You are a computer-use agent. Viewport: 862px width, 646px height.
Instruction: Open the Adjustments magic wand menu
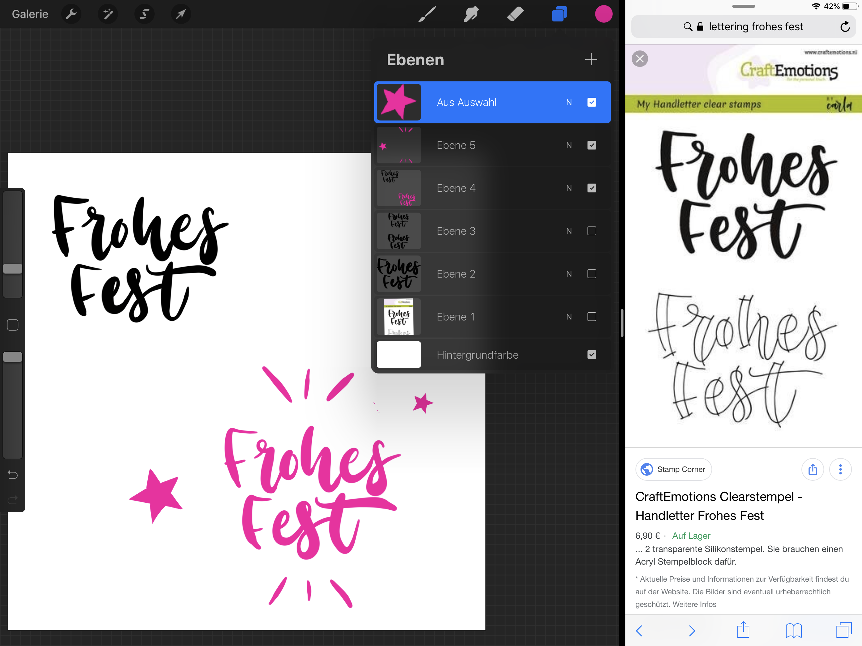(x=108, y=15)
